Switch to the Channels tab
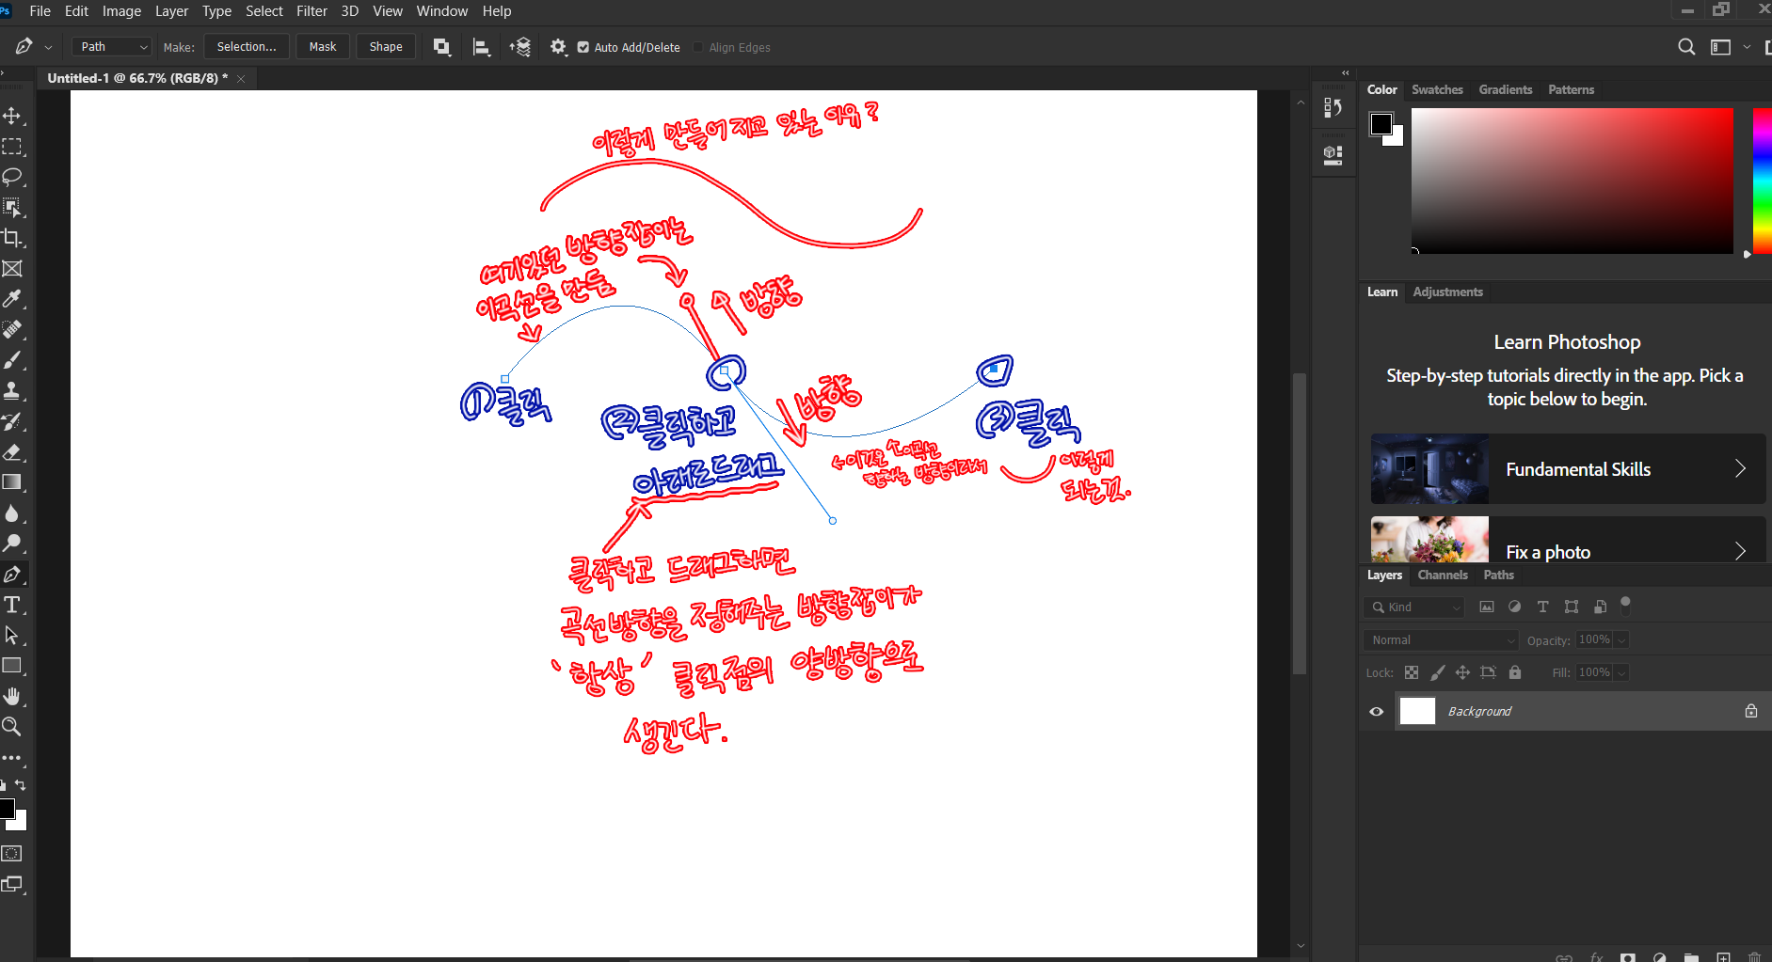The width and height of the screenshot is (1772, 962). pyautogui.click(x=1442, y=575)
